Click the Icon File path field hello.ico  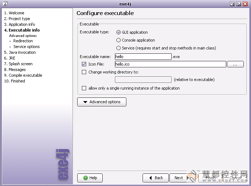tap(171, 64)
